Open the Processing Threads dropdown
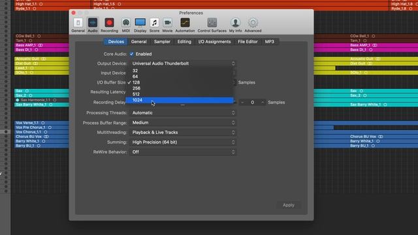This screenshot has width=418, height=235. pyautogui.click(x=183, y=113)
